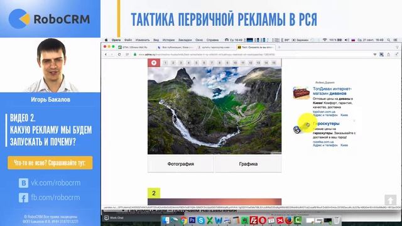Launch Excel from the Dock
402x226 pixels.
pyautogui.click(x=209, y=220)
